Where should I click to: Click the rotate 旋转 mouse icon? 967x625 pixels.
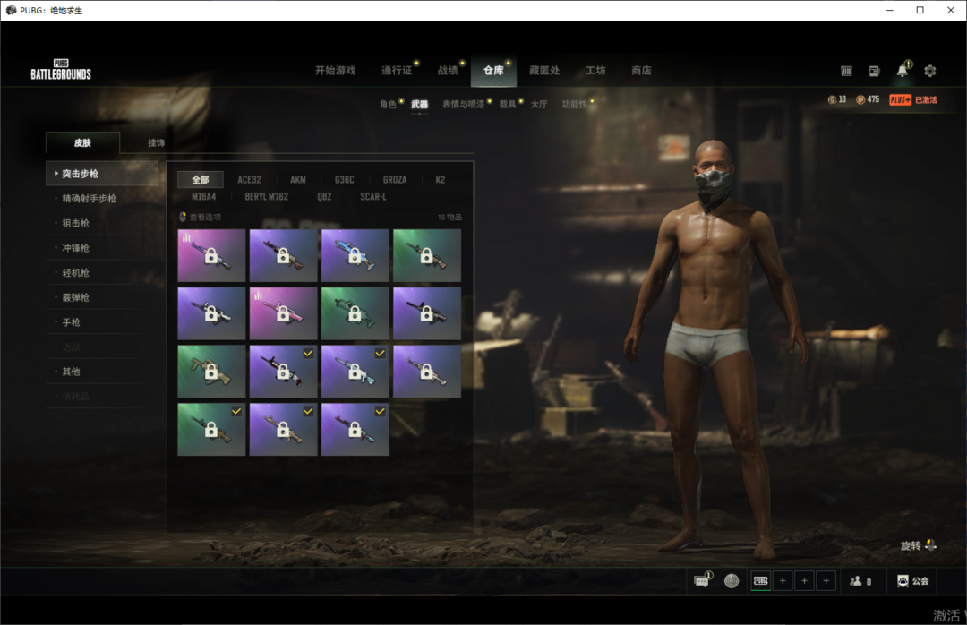tap(931, 544)
